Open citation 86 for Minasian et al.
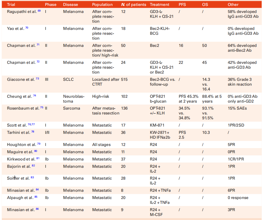The width and height of the screenshot is (265, 220). 37,209
